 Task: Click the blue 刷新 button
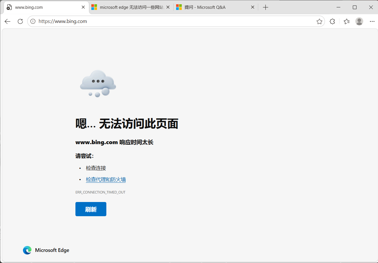pos(91,209)
